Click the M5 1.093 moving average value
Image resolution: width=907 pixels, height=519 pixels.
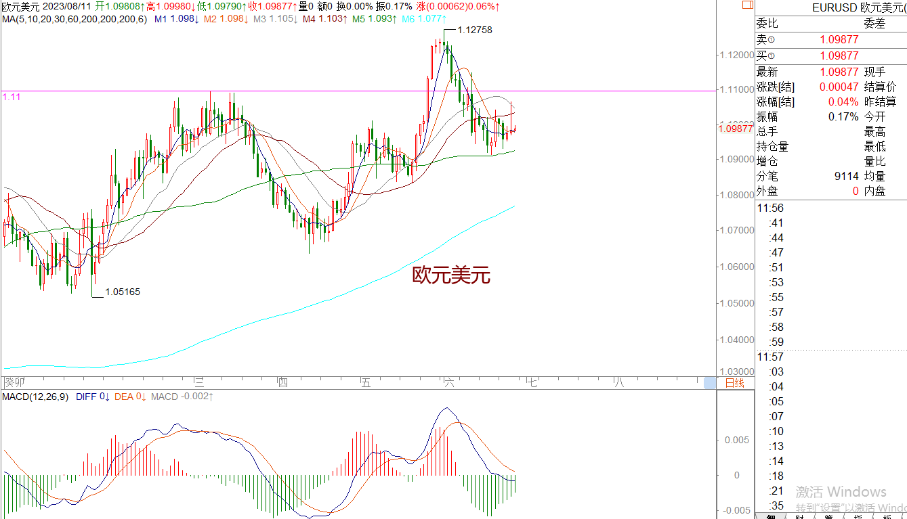(375, 19)
